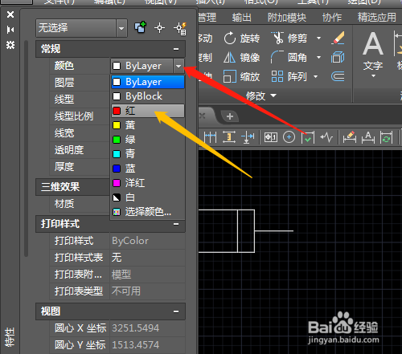This screenshot has height=354, width=402.
Task: Toggle the PICKADD value icon
Action: coord(140,27)
